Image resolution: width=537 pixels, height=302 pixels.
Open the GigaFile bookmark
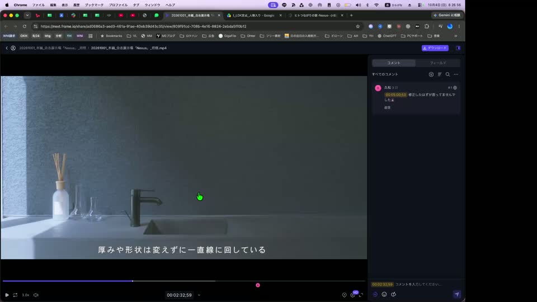pos(228,36)
